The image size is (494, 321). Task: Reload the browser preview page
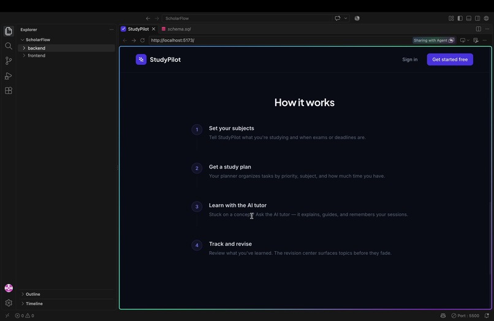pos(142,40)
